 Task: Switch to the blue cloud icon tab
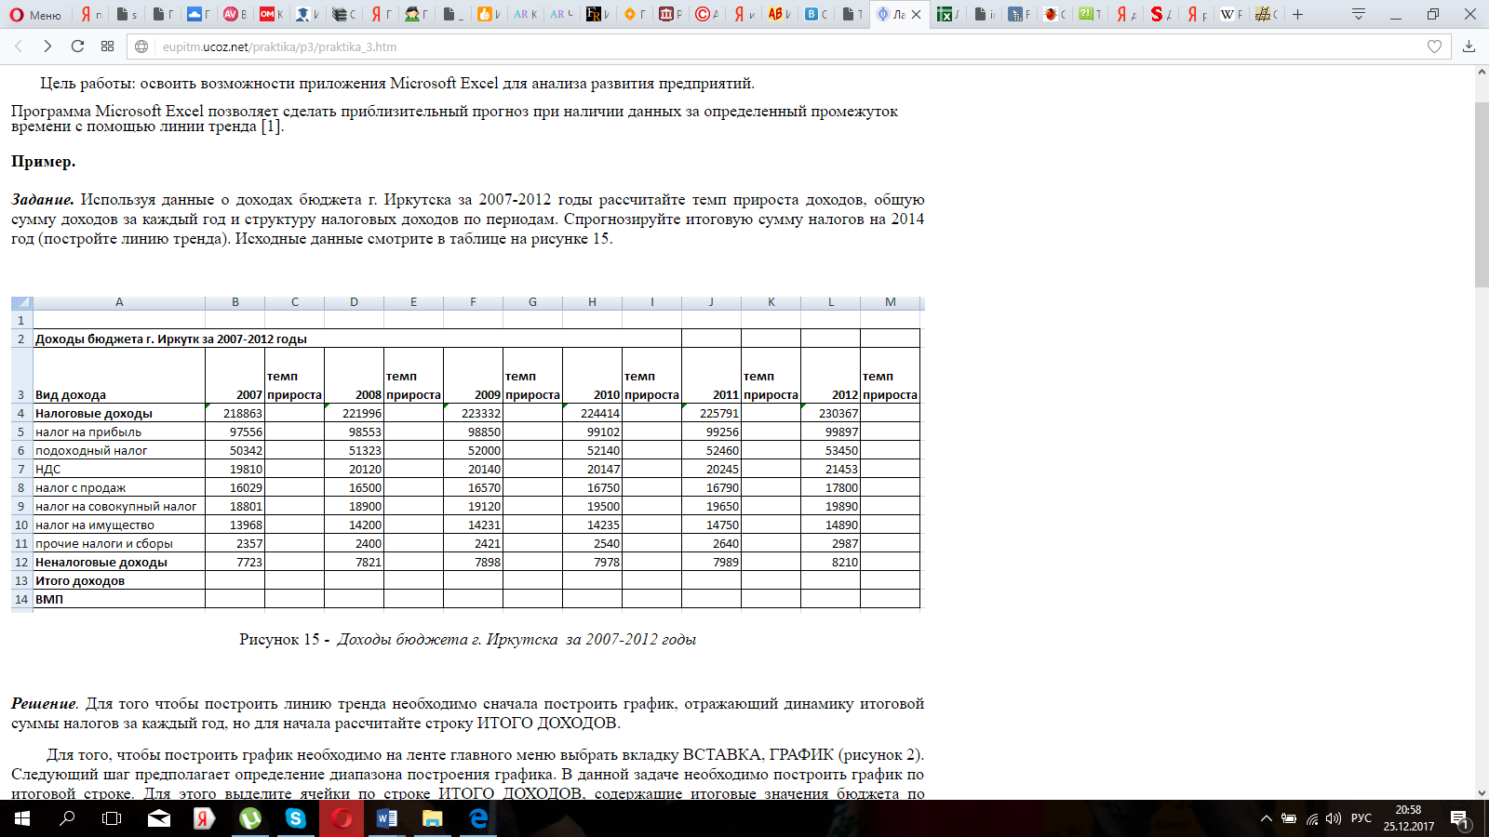click(197, 14)
